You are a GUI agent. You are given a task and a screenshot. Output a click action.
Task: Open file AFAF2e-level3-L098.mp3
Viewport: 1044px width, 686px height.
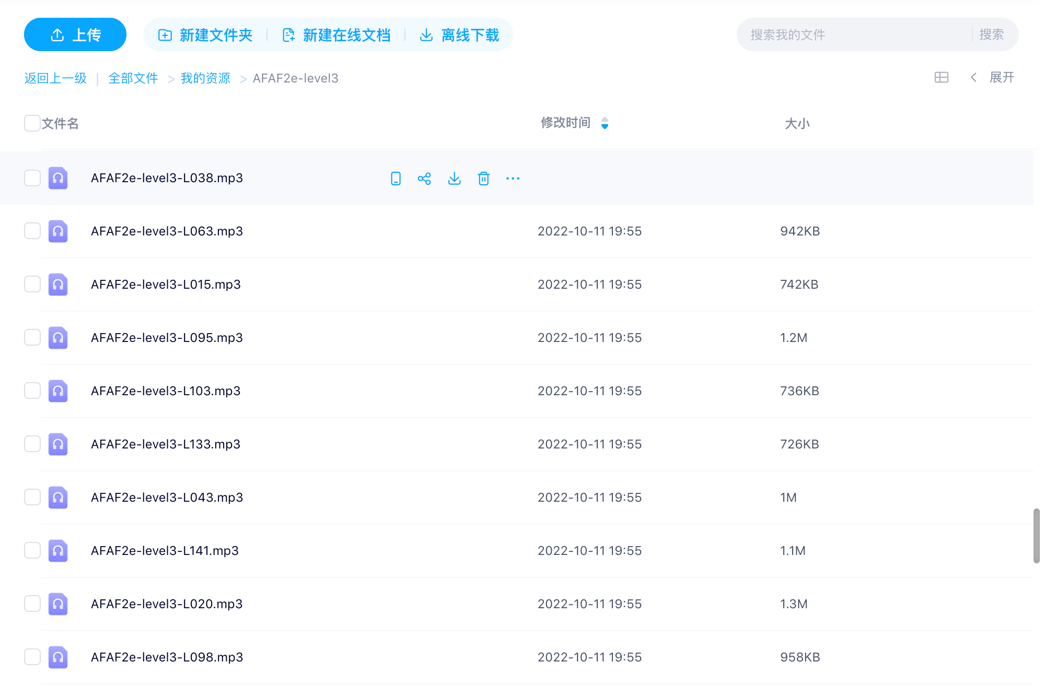click(x=167, y=657)
